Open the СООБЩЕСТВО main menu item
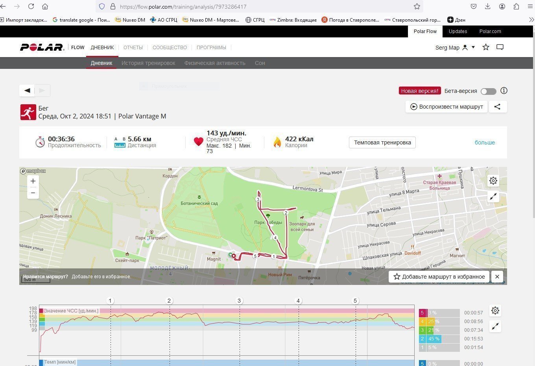This screenshot has width=535, height=366. coord(170,47)
